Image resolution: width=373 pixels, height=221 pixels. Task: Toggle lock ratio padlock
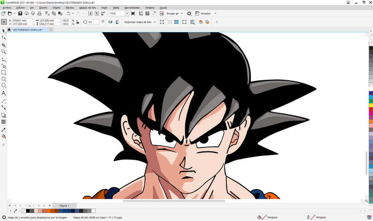coord(78,22)
